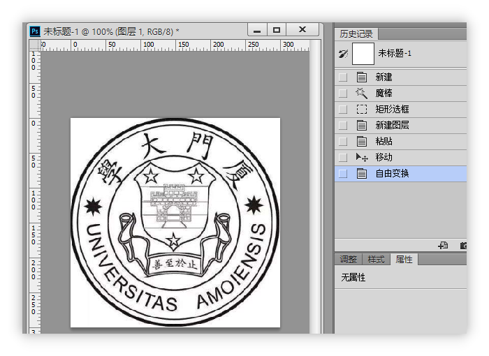
Task: Click the camera new snapshot icon
Action: pos(463,245)
